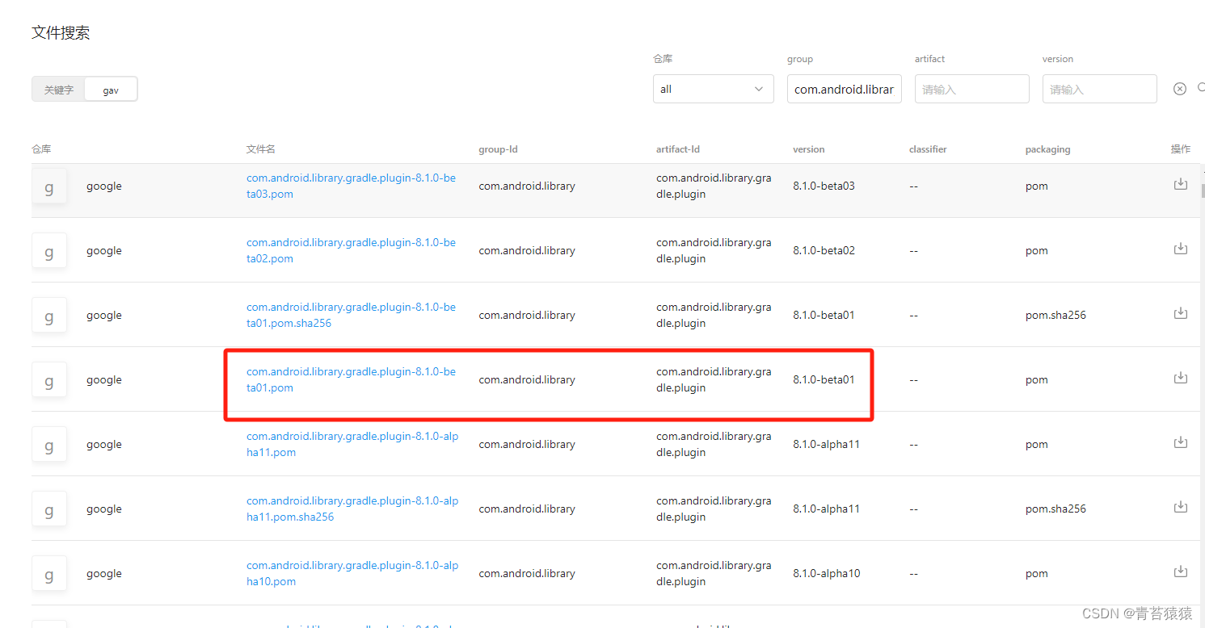
Task: Open the 8.1.0-alpha11.pom.sha256 file link
Action: click(x=352, y=509)
